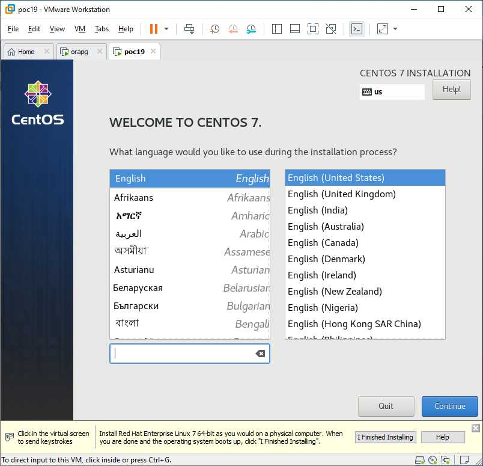483x466 pixels.
Task: Choose English (Denmark) locale
Action: 365,259
